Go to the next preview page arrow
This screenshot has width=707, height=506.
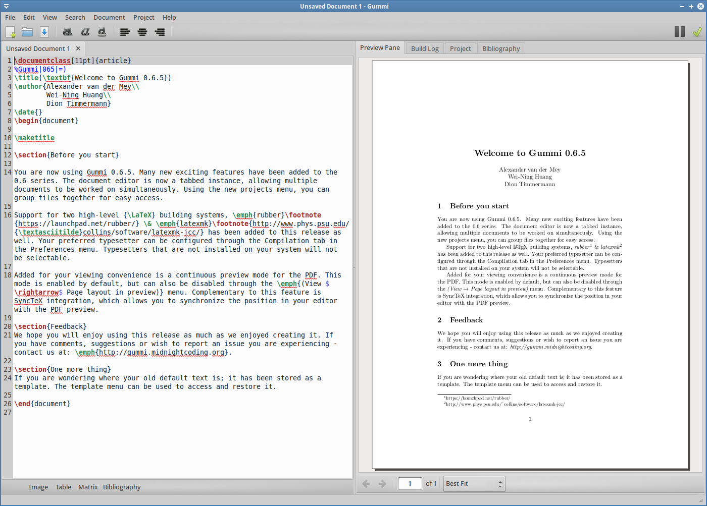(382, 484)
